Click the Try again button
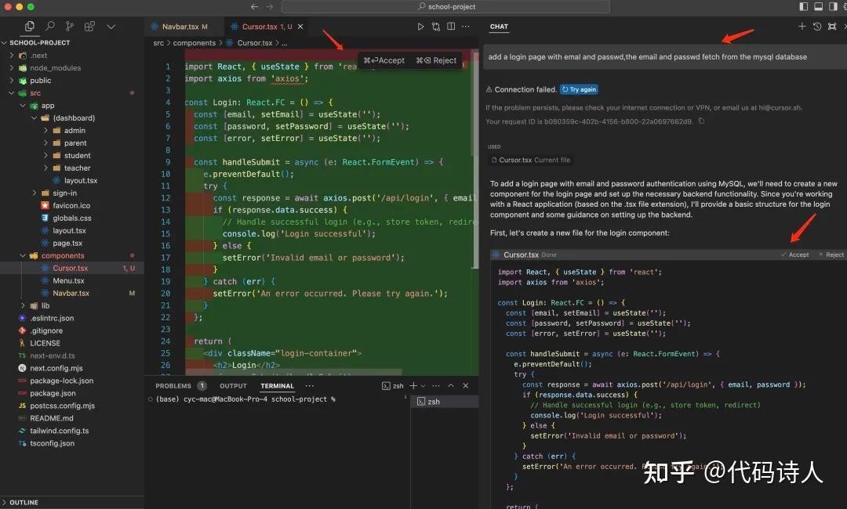Screen dimensions: 847x509 (x=579, y=89)
